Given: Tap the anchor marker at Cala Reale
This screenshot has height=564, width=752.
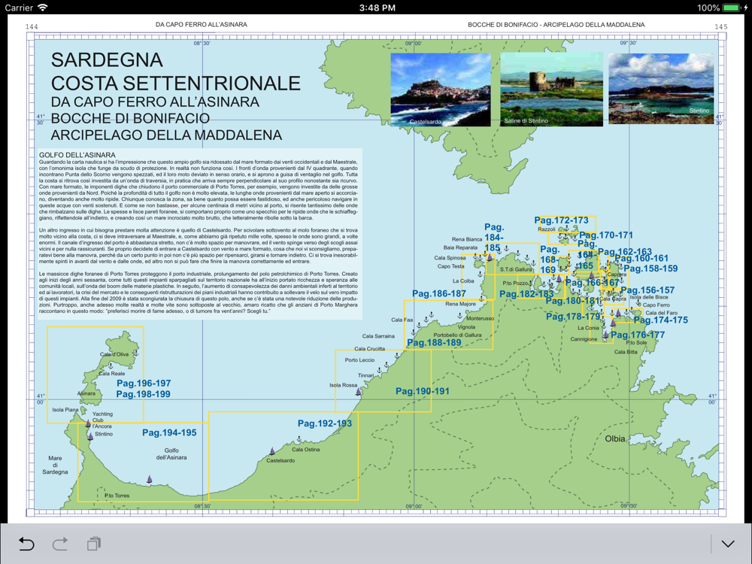Looking at the screenshot, I should [x=111, y=365].
